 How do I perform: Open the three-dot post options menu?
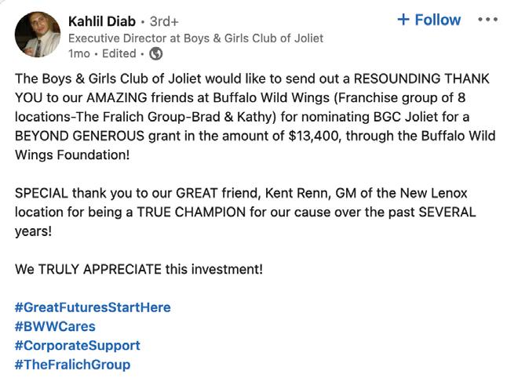(x=487, y=20)
